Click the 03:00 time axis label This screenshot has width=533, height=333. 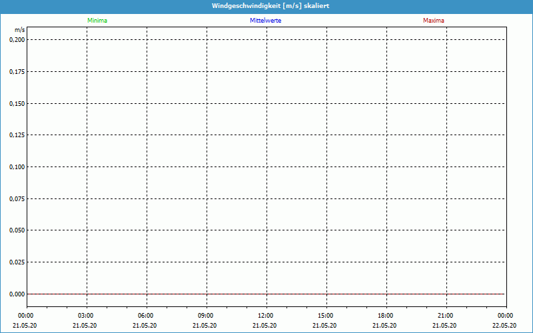[85, 316]
